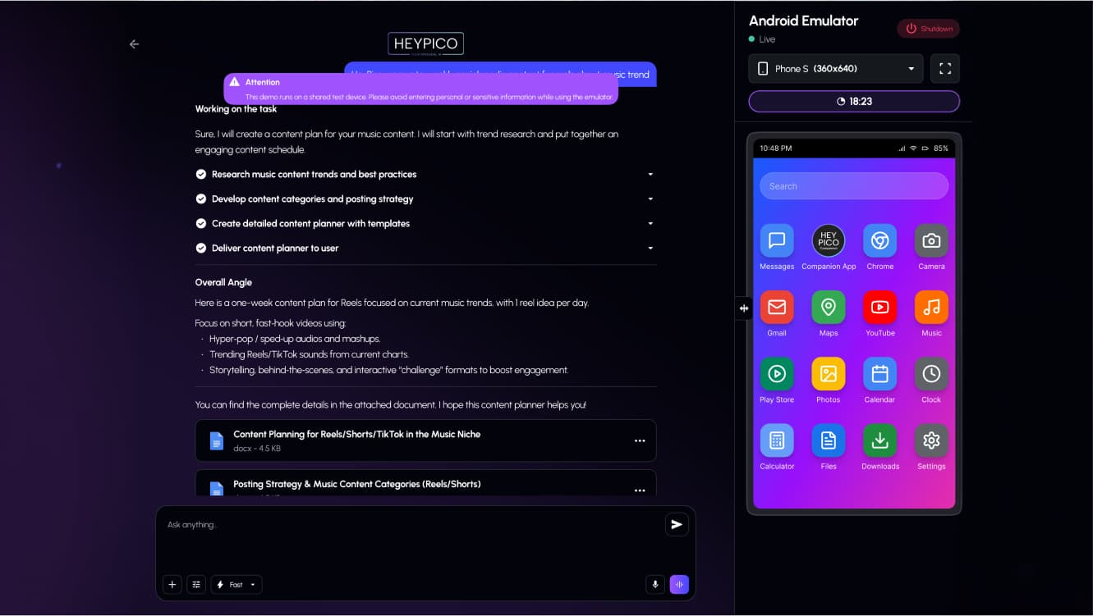Open the YouTube app icon
Viewport: 1093px width, 616px height.
click(879, 308)
